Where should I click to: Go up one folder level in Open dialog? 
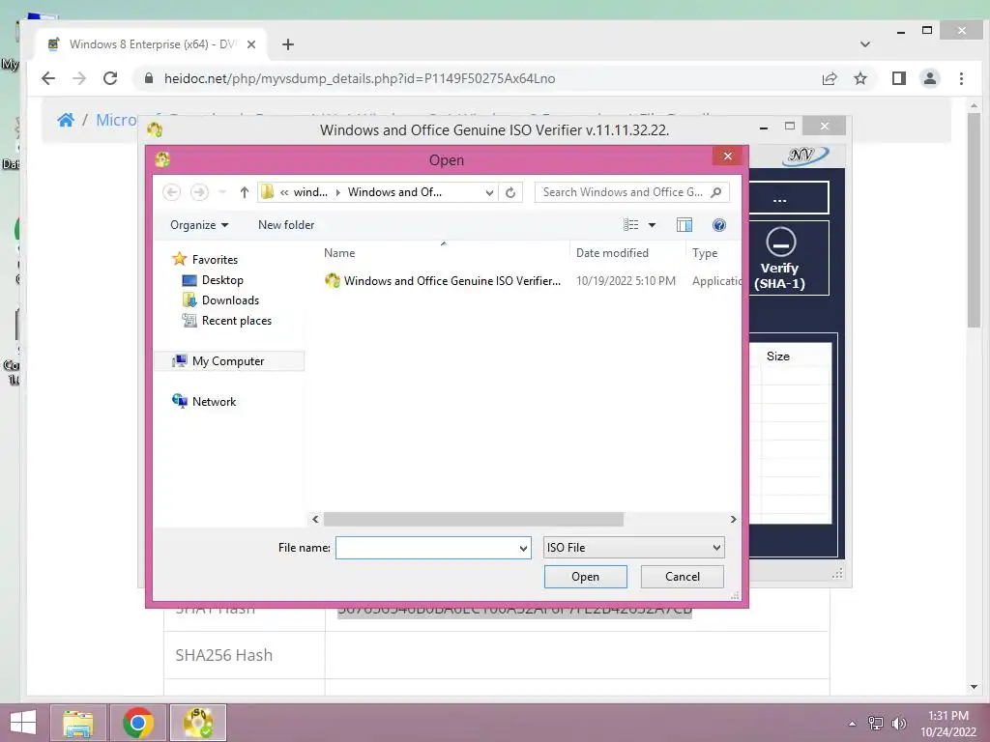[245, 192]
